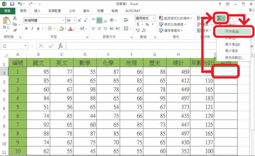
Task: Open 設定格式化的條件 button
Action: [176, 18]
